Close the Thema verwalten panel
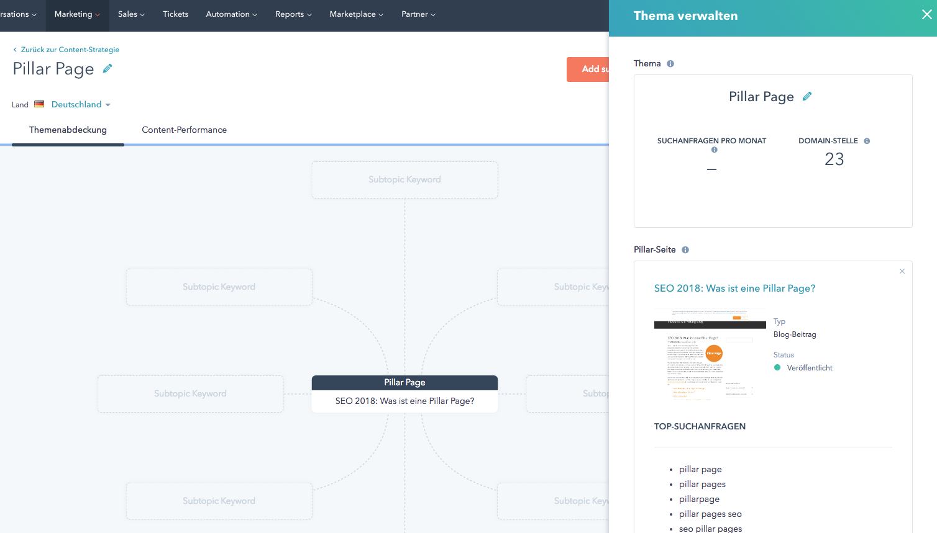The height and width of the screenshot is (533, 937). pos(926,14)
